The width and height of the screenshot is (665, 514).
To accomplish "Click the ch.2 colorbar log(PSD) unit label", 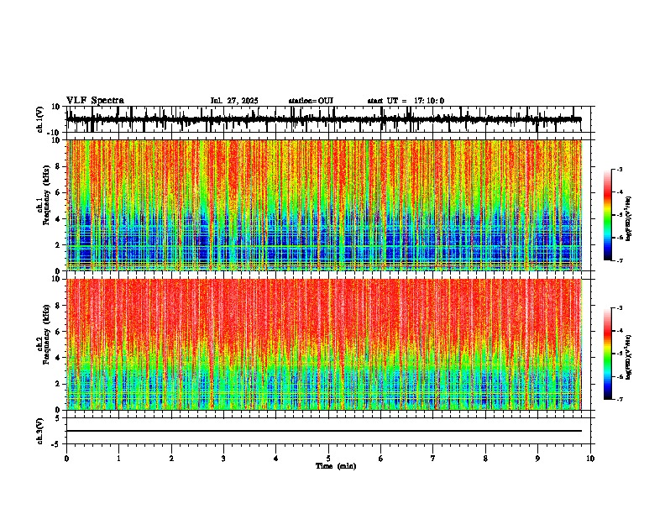I will [x=629, y=358].
